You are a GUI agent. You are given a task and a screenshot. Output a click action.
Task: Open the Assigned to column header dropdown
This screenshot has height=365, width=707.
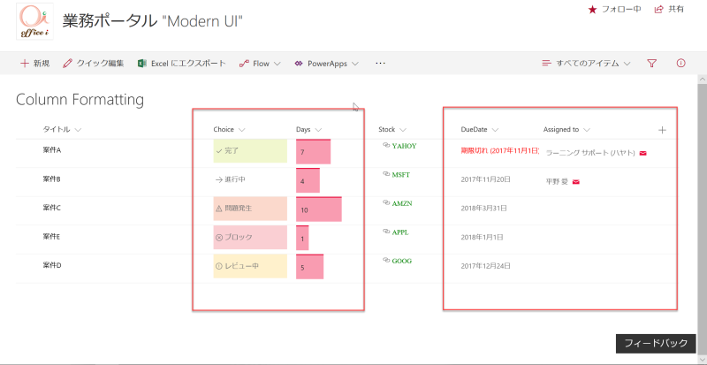(566, 130)
